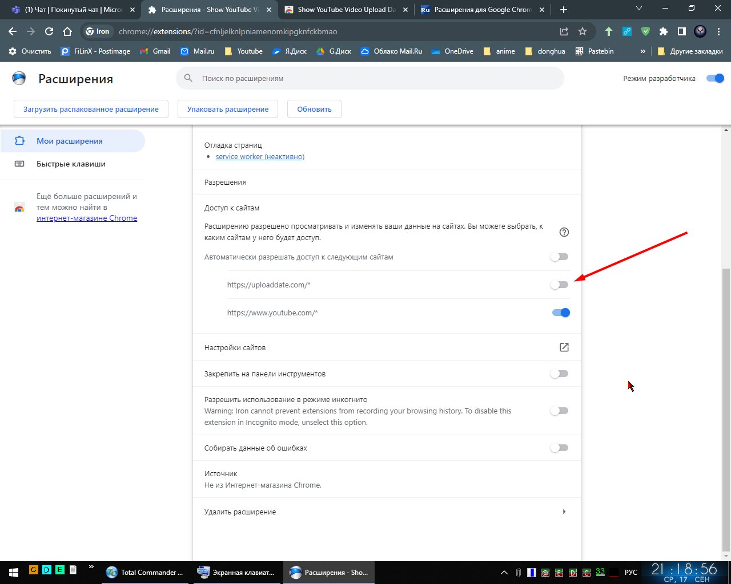Open the extensions puzzle icon in toolbar
The image size is (731, 584).
click(663, 31)
